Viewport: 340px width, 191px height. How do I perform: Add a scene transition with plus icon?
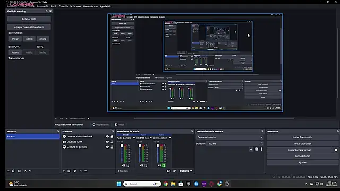point(251,149)
